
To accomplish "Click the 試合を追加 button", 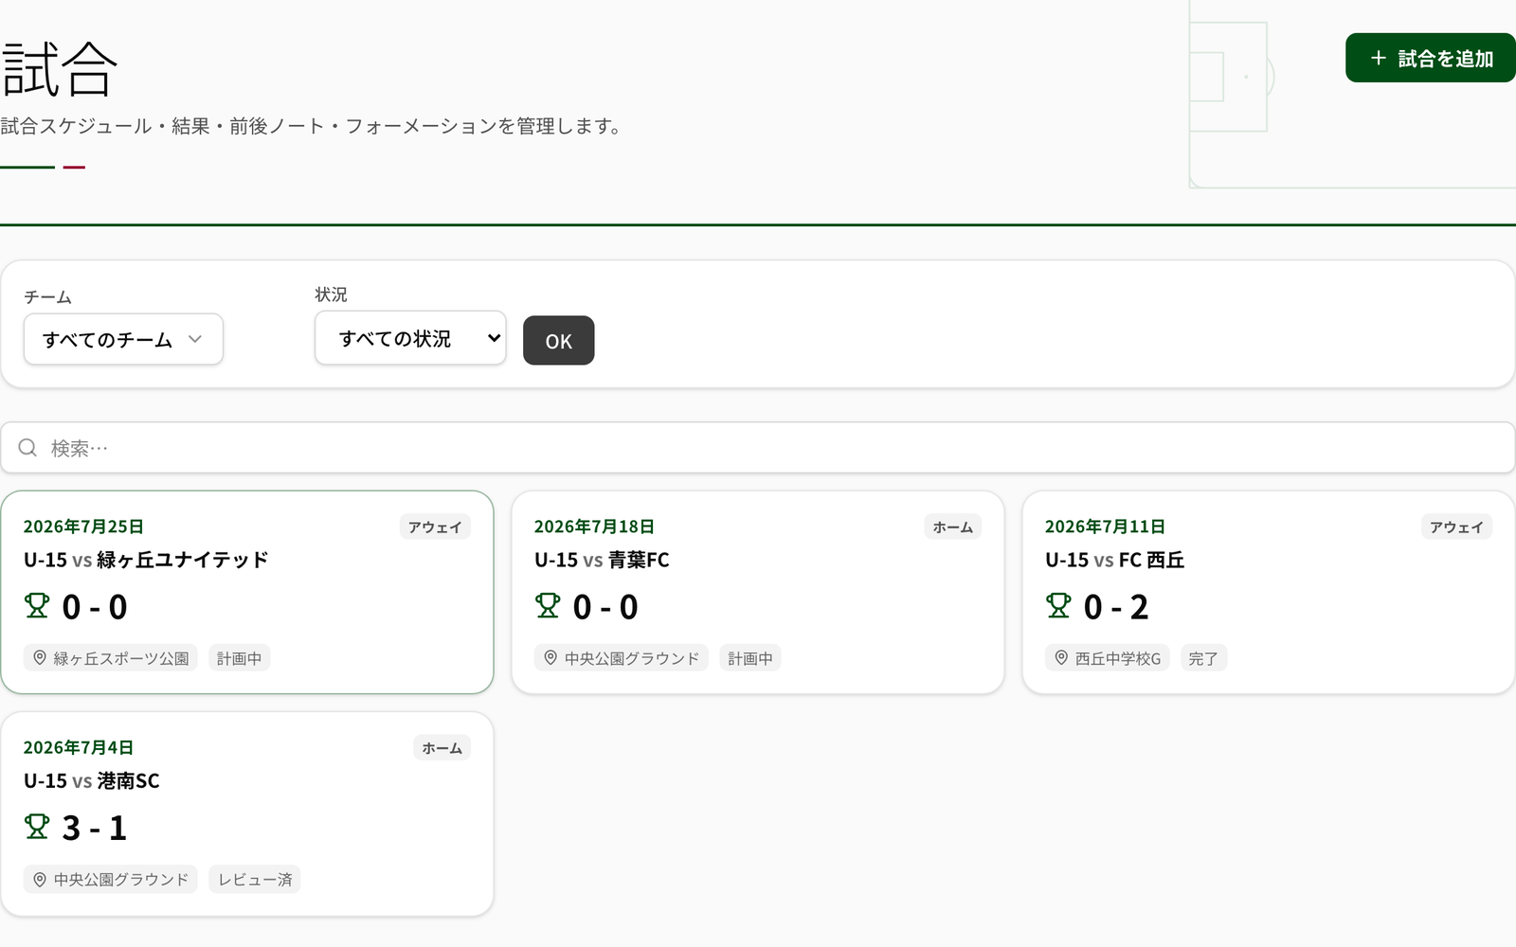I will [x=1430, y=58].
